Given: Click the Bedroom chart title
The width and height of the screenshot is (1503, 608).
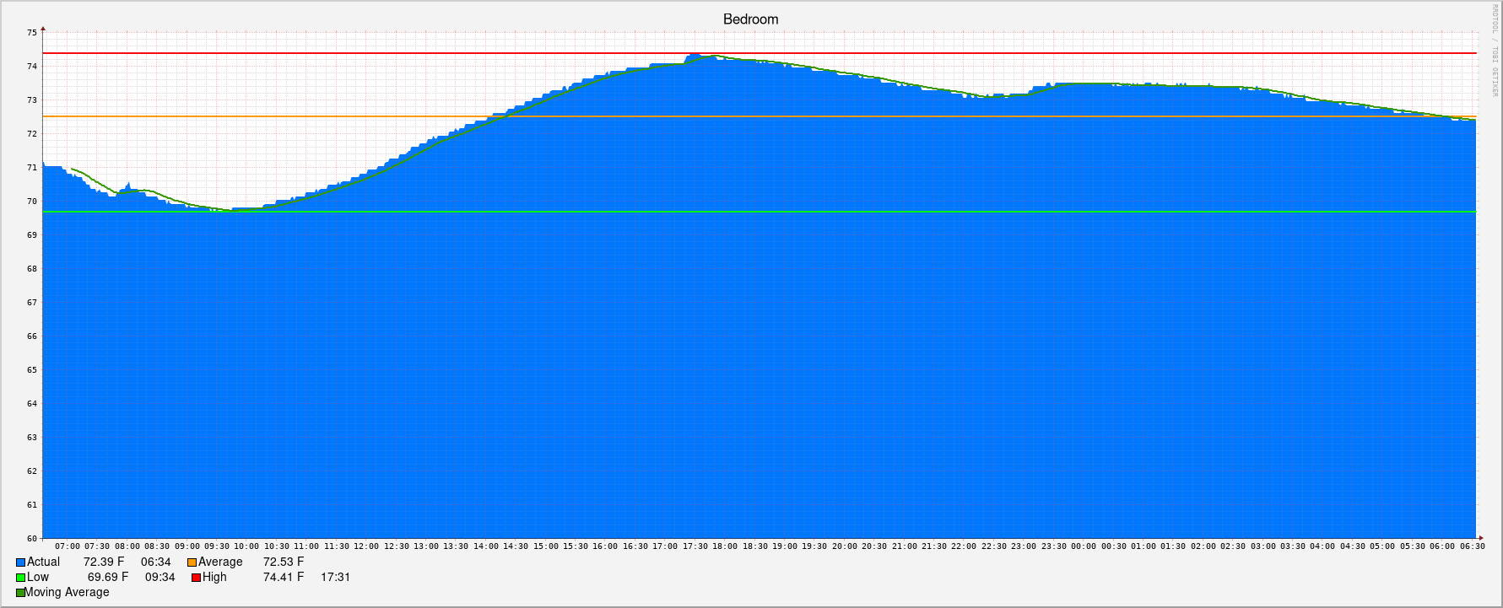Looking at the screenshot, I should [x=750, y=19].
